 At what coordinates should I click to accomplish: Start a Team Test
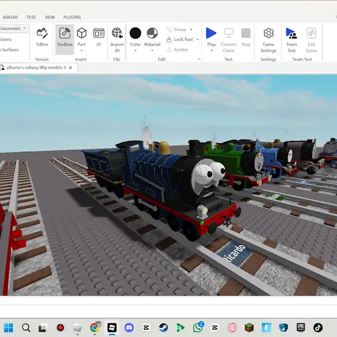click(x=291, y=40)
